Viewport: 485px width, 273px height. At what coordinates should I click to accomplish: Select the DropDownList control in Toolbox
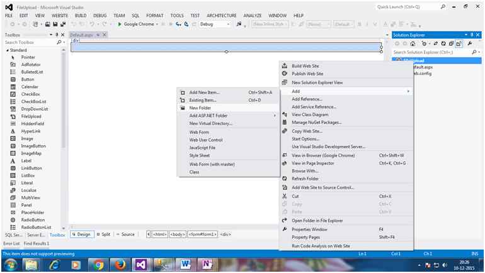click(x=34, y=109)
